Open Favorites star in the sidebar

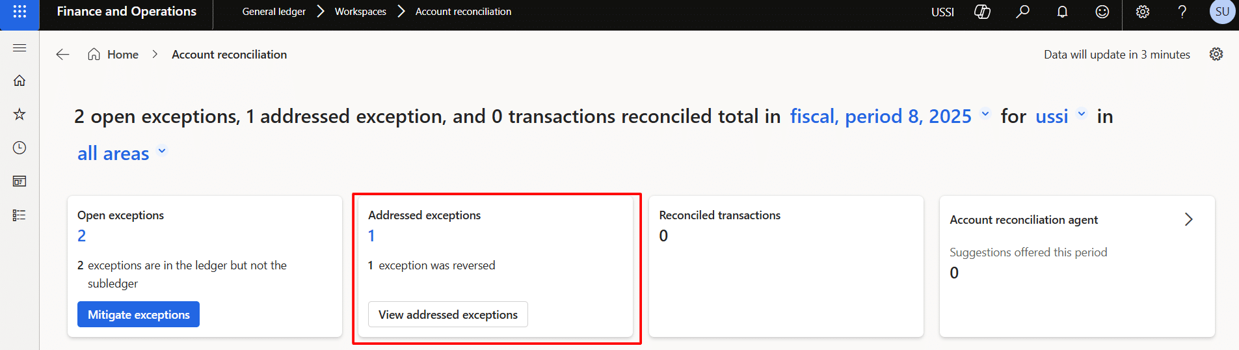click(20, 114)
